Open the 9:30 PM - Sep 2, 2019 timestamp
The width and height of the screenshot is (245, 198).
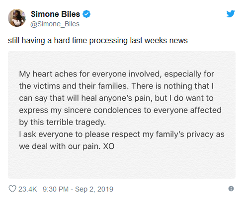click(78, 189)
